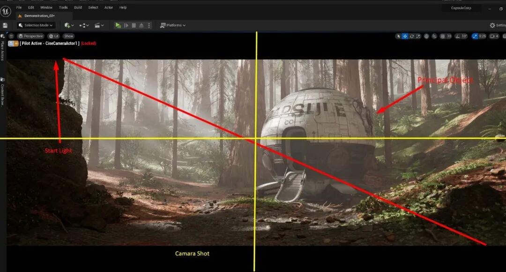Save the current level with disk icon

(x=5, y=25)
